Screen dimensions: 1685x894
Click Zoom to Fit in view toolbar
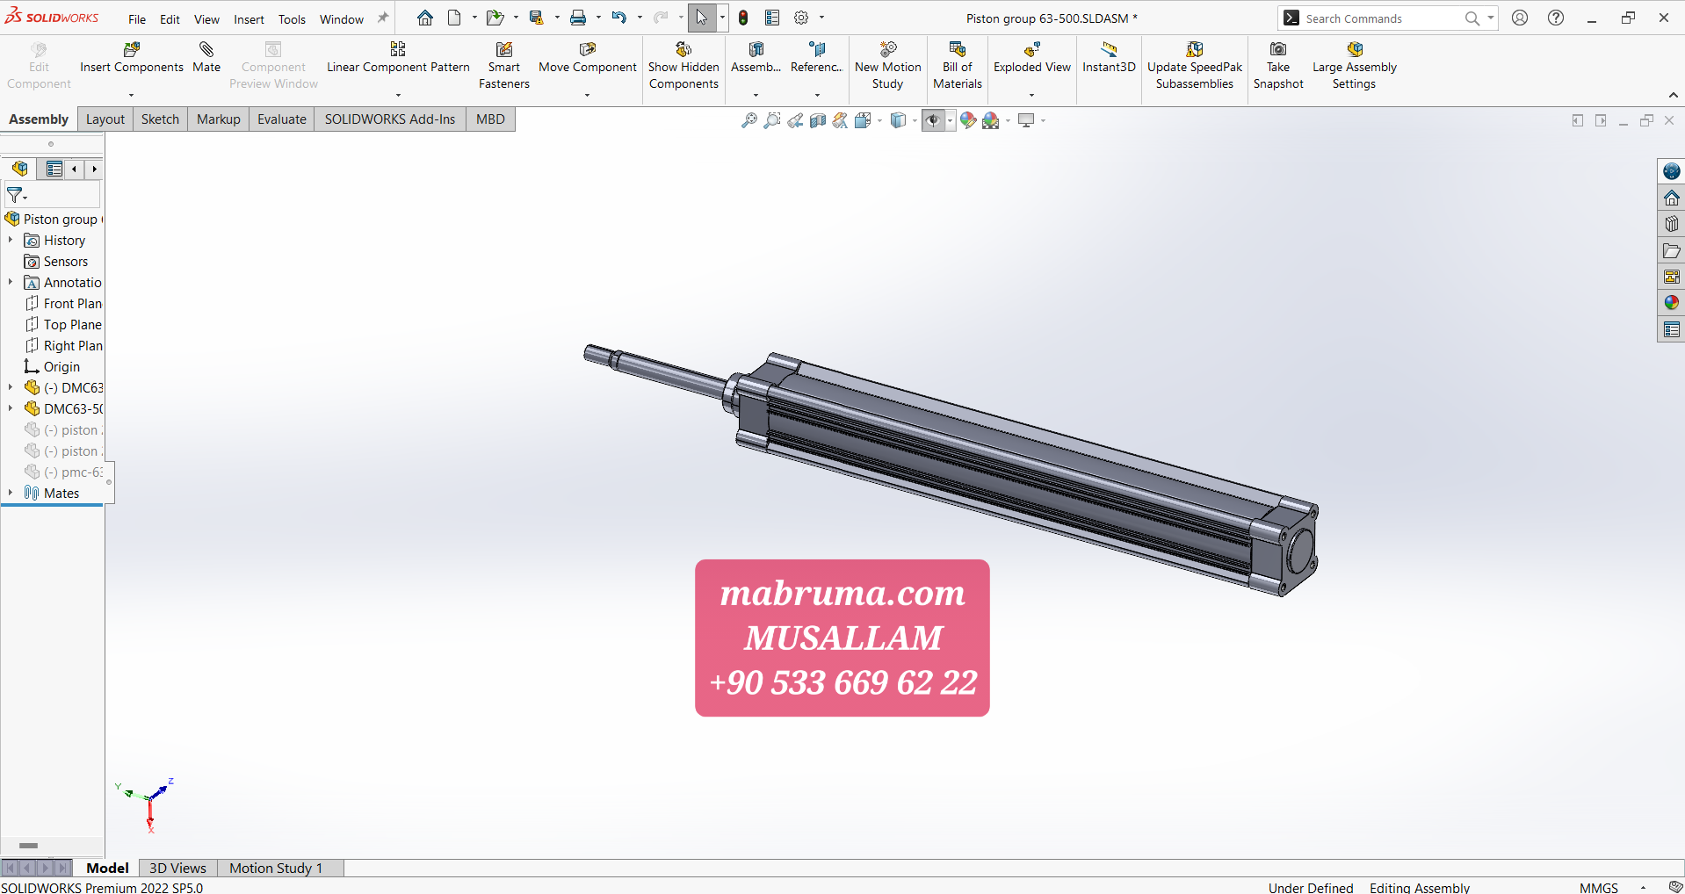click(x=749, y=120)
